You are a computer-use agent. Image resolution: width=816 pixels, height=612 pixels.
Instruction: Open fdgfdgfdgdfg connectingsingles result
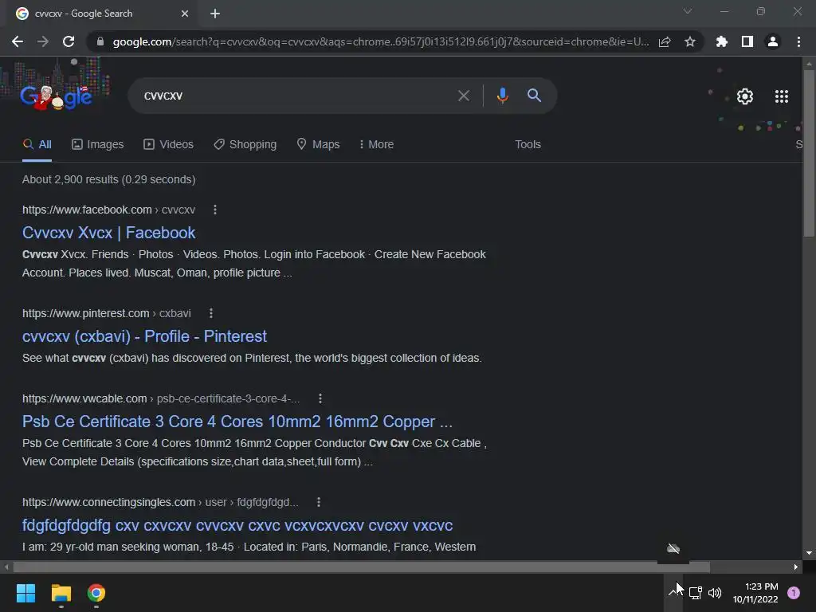pyautogui.click(x=237, y=525)
